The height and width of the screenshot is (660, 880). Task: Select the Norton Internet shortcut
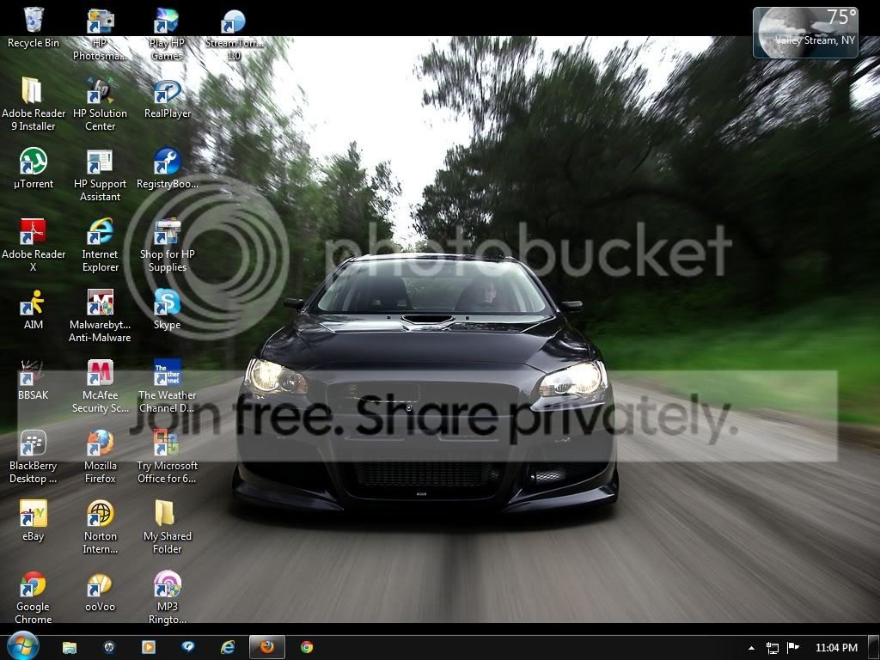100,528
